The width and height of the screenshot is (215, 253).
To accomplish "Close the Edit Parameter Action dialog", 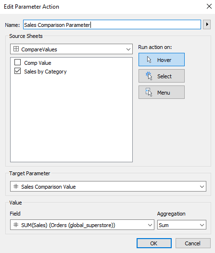I will (209, 6).
